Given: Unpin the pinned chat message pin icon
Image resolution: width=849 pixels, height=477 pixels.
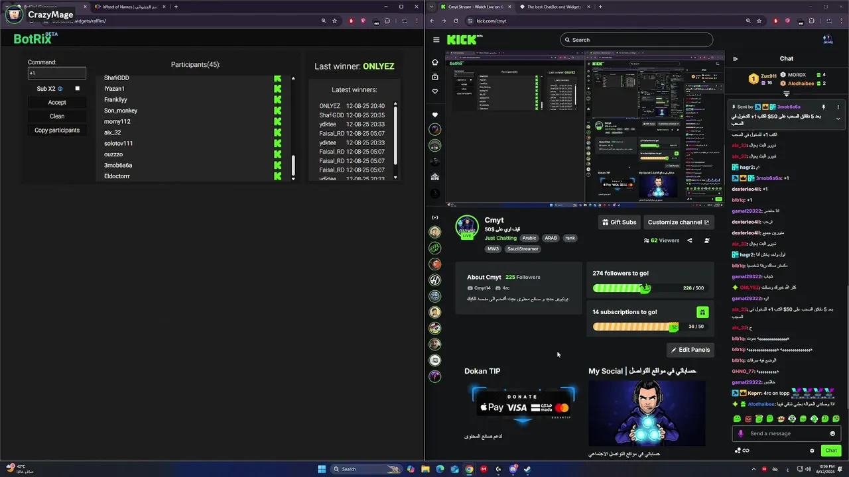Looking at the screenshot, I should (x=824, y=107).
